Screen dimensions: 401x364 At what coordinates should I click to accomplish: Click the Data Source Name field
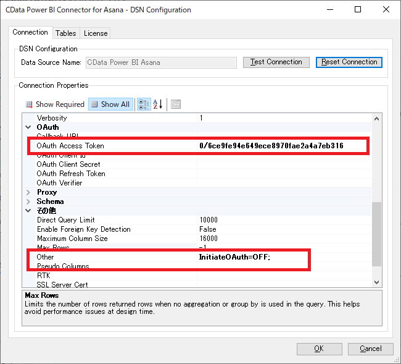[161, 62]
